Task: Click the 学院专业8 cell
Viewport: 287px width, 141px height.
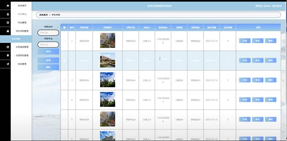Action: [x=131, y=41]
